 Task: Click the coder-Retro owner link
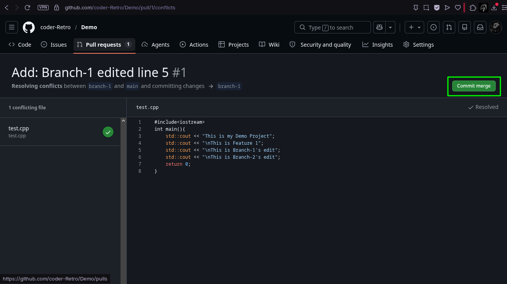[x=56, y=27]
